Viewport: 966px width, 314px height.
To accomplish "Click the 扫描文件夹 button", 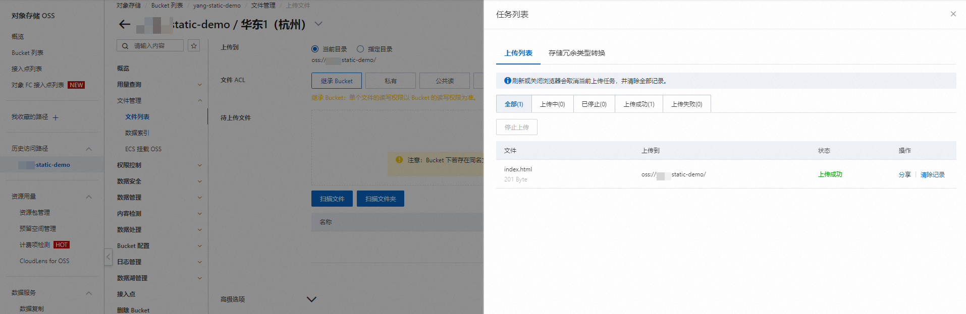I will (381, 199).
